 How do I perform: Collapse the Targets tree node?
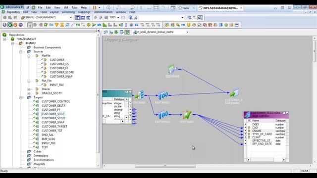[x=21, y=97]
